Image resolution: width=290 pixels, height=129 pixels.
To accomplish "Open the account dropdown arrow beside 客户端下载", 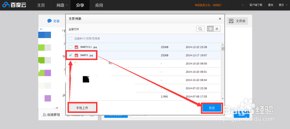I will (243, 5).
